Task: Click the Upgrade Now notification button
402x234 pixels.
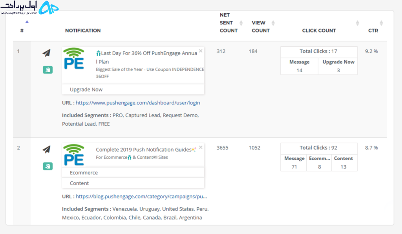Action: click(x=133, y=90)
